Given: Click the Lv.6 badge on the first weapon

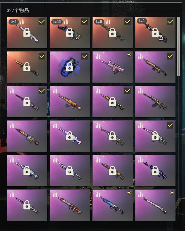Looking at the screenshot, I should tap(14, 22).
